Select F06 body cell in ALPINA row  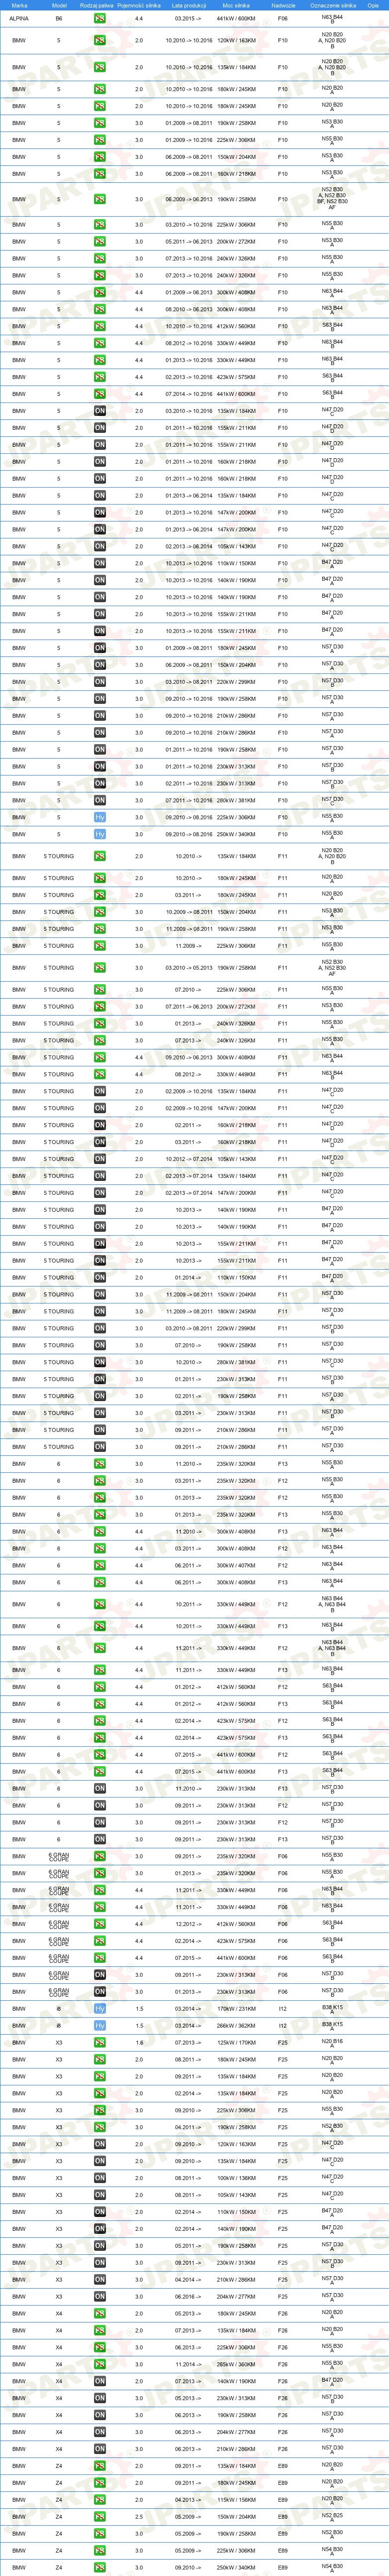click(x=283, y=19)
